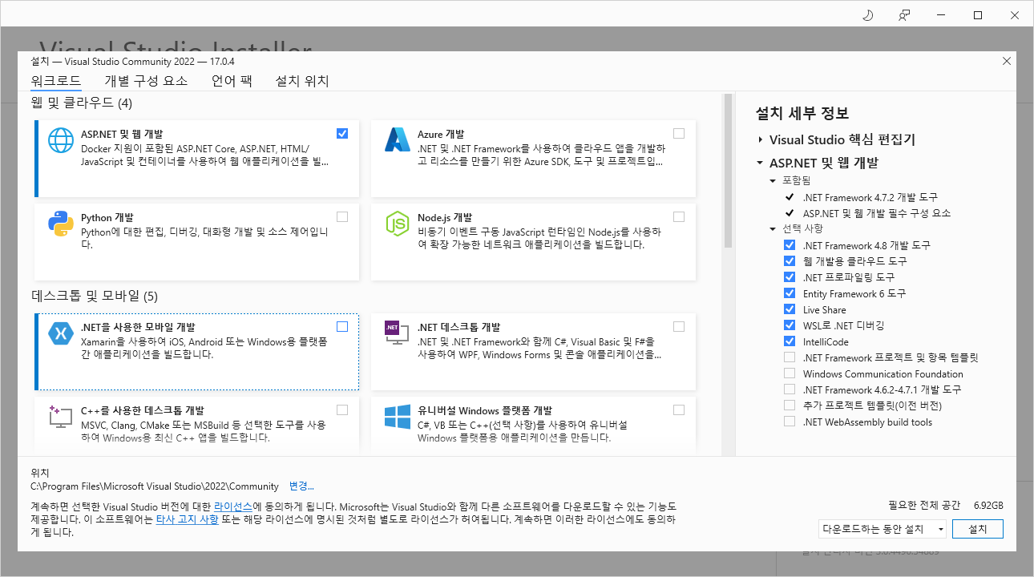Uncheck .NET Framework 4.8 개발 도구 option

790,245
